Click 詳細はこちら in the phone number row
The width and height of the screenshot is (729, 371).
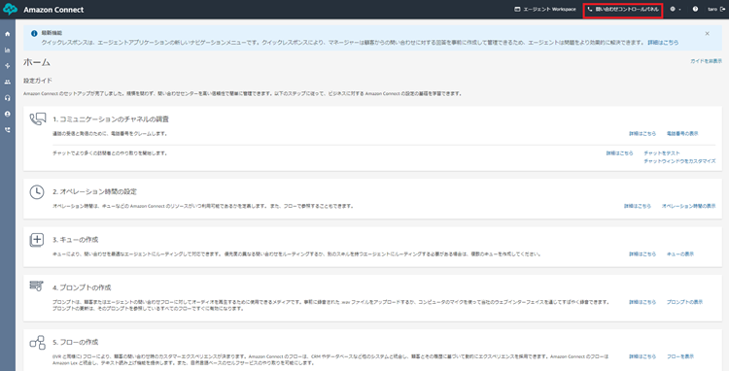(642, 134)
